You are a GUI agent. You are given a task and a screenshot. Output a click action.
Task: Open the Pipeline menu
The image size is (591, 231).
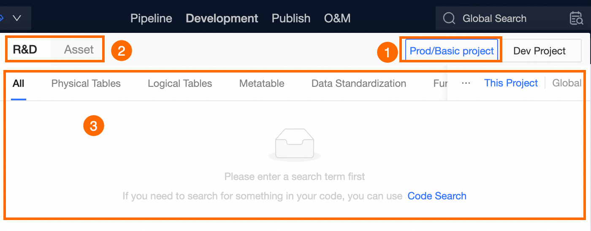pos(151,19)
